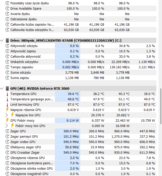Collapse the SKHynix drive section

point(2,40)
